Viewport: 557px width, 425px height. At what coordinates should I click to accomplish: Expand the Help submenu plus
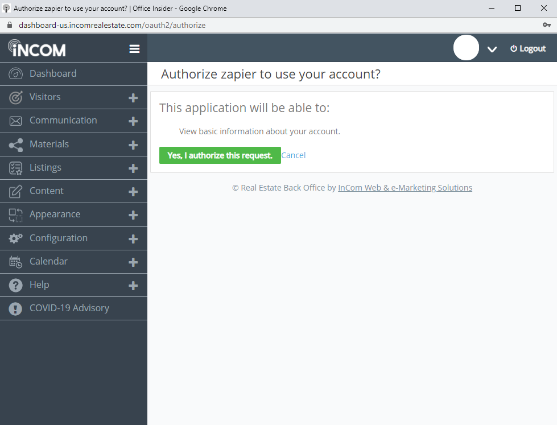point(133,286)
